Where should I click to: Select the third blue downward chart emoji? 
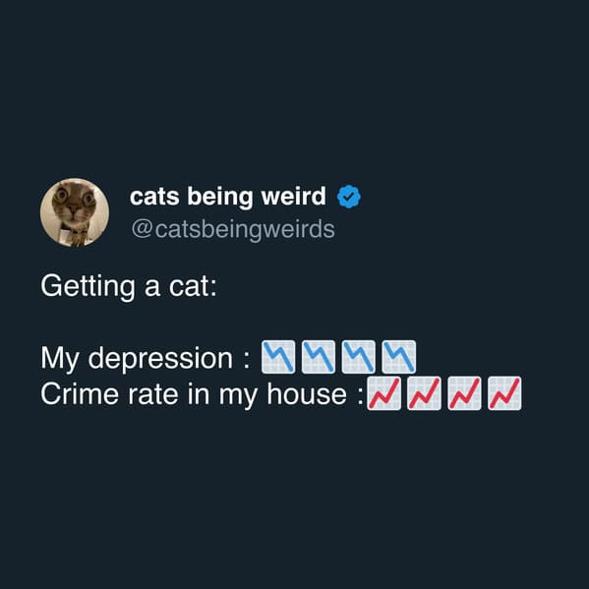tap(359, 357)
